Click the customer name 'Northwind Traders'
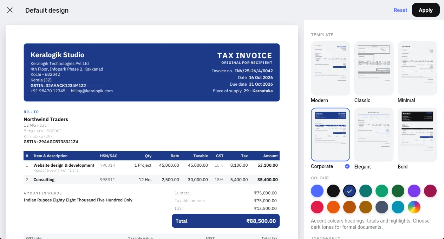Image resolution: width=444 pixels, height=239 pixels. tap(46, 119)
